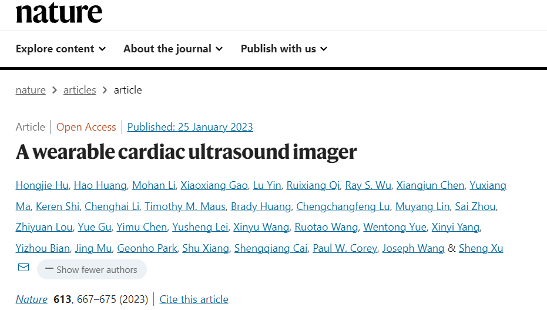Go to the articles breadcrumb link
Image resolution: width=547 pixels, height=310 pixels.
(79, 90)
